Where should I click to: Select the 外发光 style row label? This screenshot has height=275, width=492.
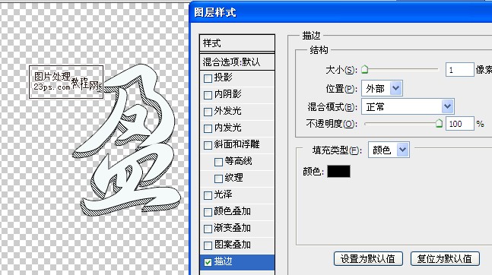[228, 111]
